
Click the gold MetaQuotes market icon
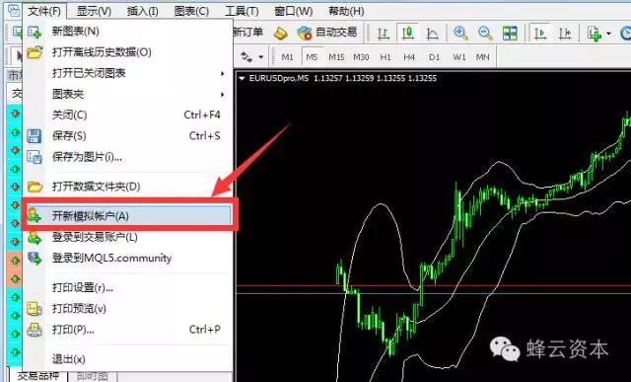(281, 33)
